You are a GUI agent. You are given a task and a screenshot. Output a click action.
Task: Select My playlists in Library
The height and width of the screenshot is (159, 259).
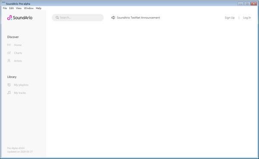(x=21, y=85)
